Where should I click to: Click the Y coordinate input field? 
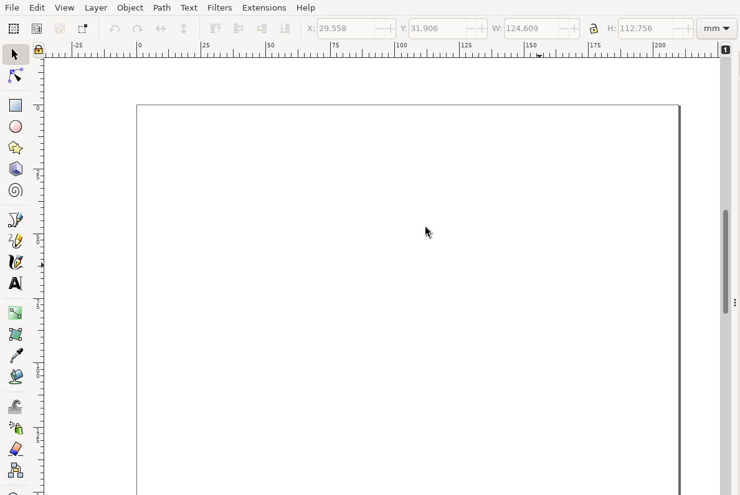(437, 28)
